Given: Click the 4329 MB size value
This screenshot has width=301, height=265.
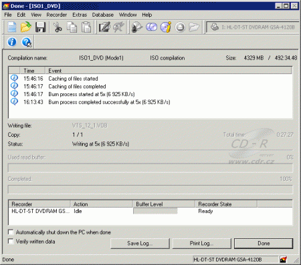Looking at the screenshot, I should click(x=254, y=58).
